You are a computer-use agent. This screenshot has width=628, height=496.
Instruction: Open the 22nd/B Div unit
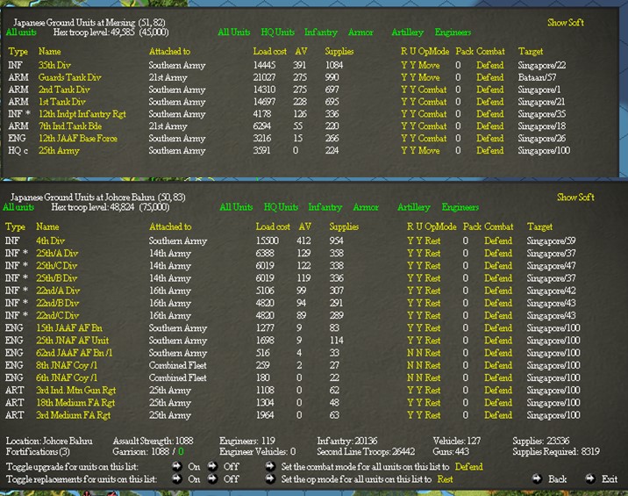pos(58,303)
